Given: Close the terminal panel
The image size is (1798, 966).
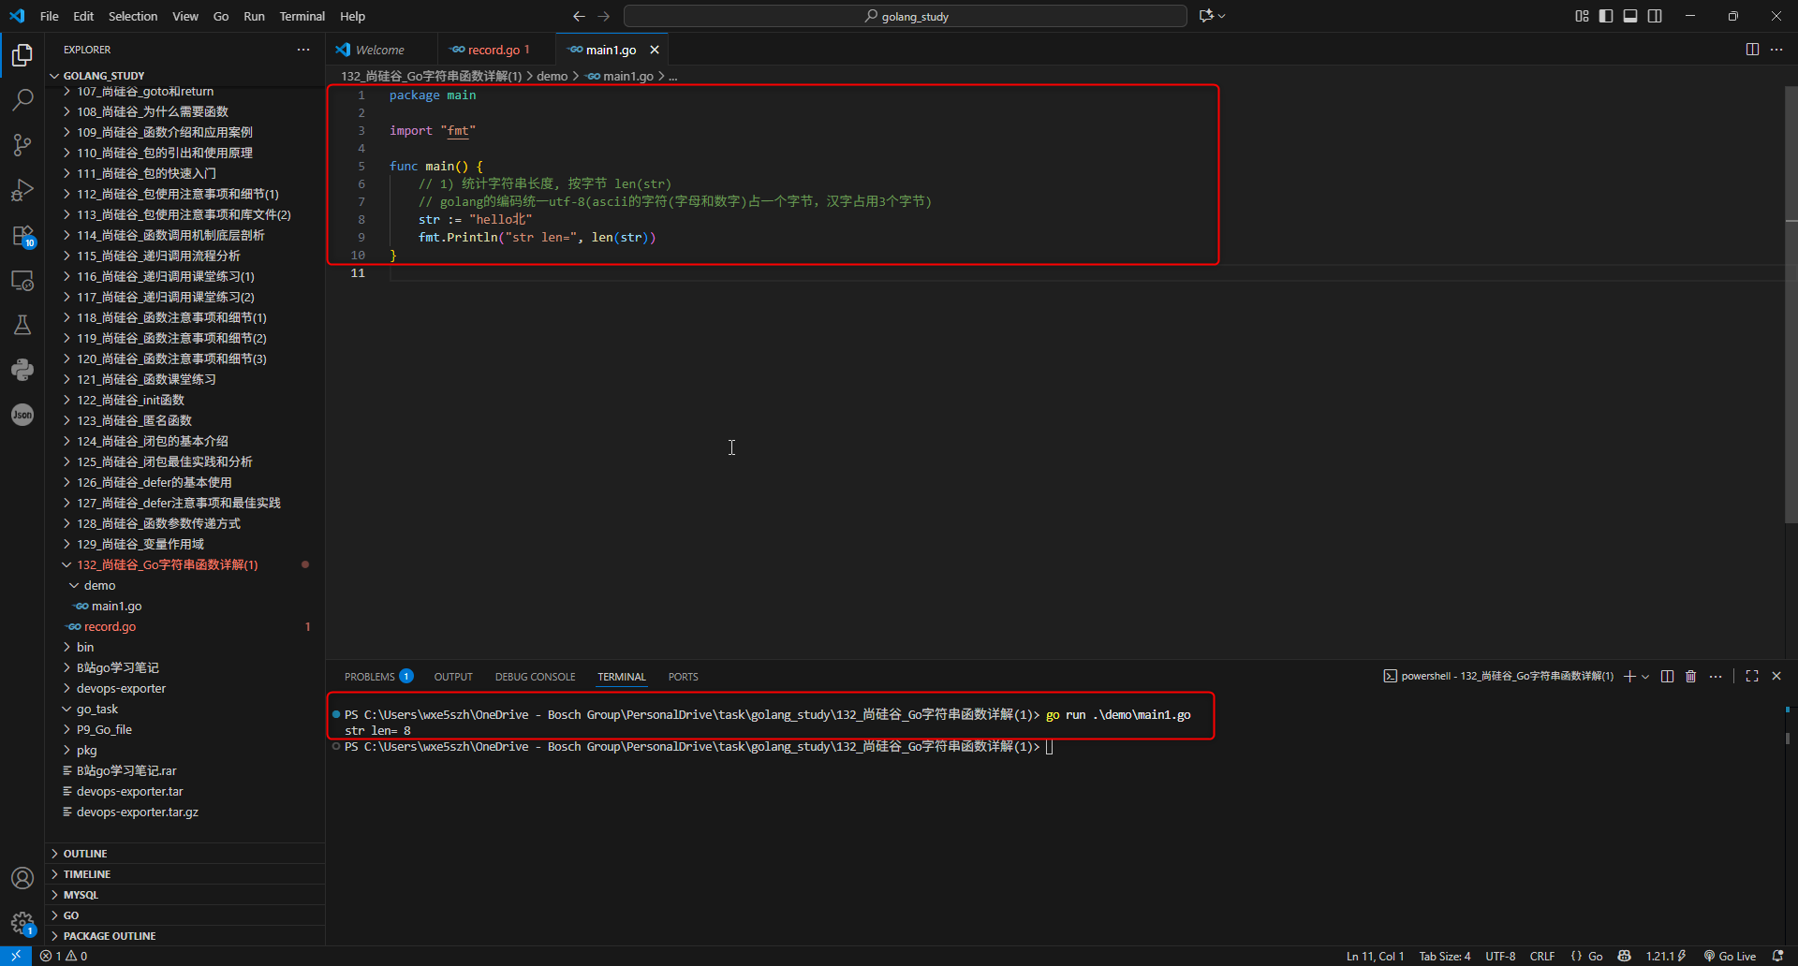Looking at the screenshot, I should 1776,676.
